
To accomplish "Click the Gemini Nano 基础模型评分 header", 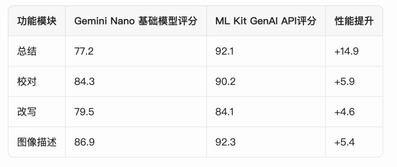I will tap(136, 21).
